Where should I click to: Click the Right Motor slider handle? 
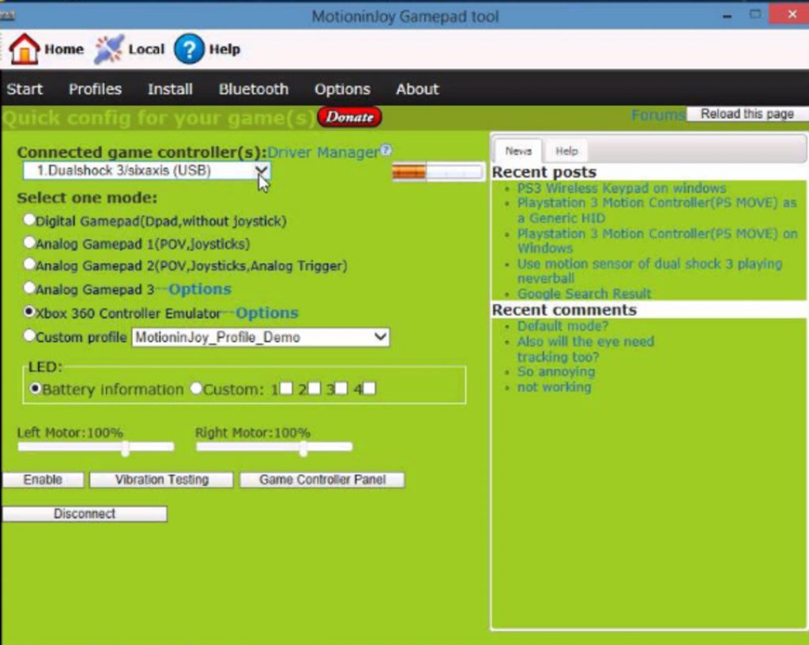pyautogui.click(x=304, y=448)
